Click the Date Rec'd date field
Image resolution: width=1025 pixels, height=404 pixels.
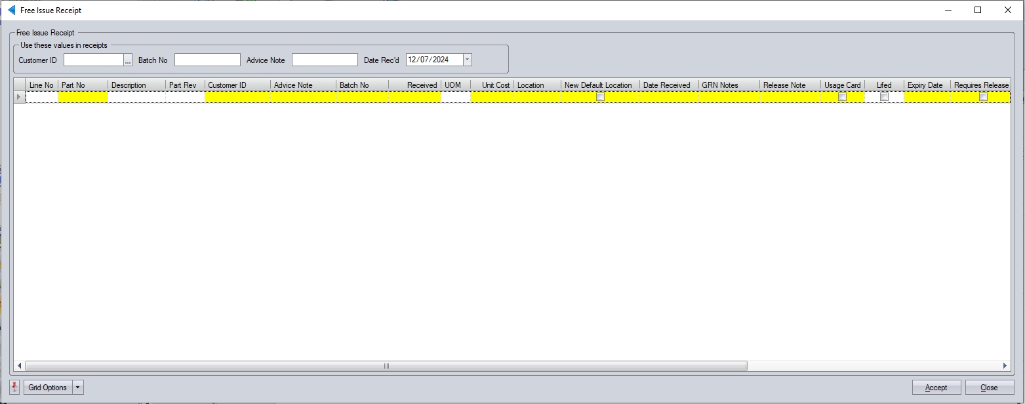point(435,60)
